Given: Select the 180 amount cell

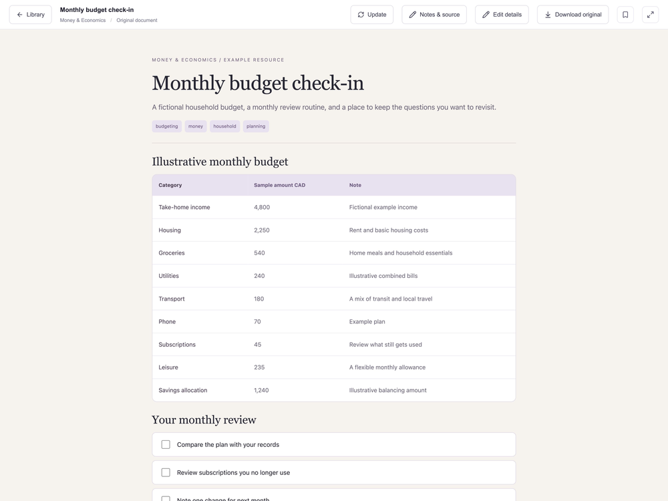Looking at the screenshot, I should tap(259, 299).
